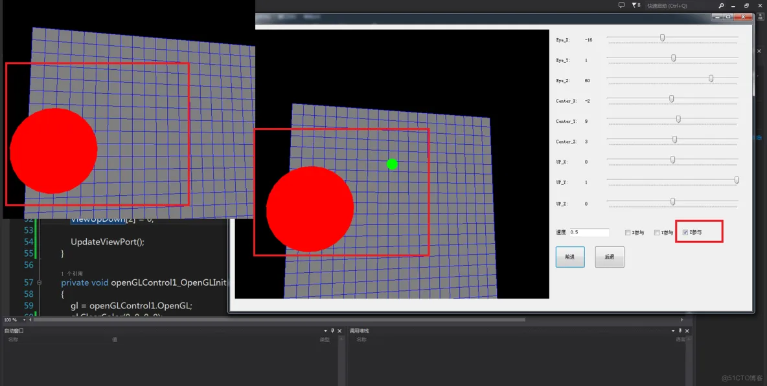Click the 速度 input field showing 0.5
The height and width of the screenshot is (386, 767).
coord(589,232)
